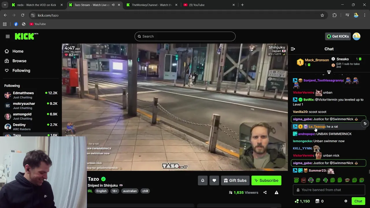
Task: Toggle the heart follow button for Tazo
Action: pos(214,181)
